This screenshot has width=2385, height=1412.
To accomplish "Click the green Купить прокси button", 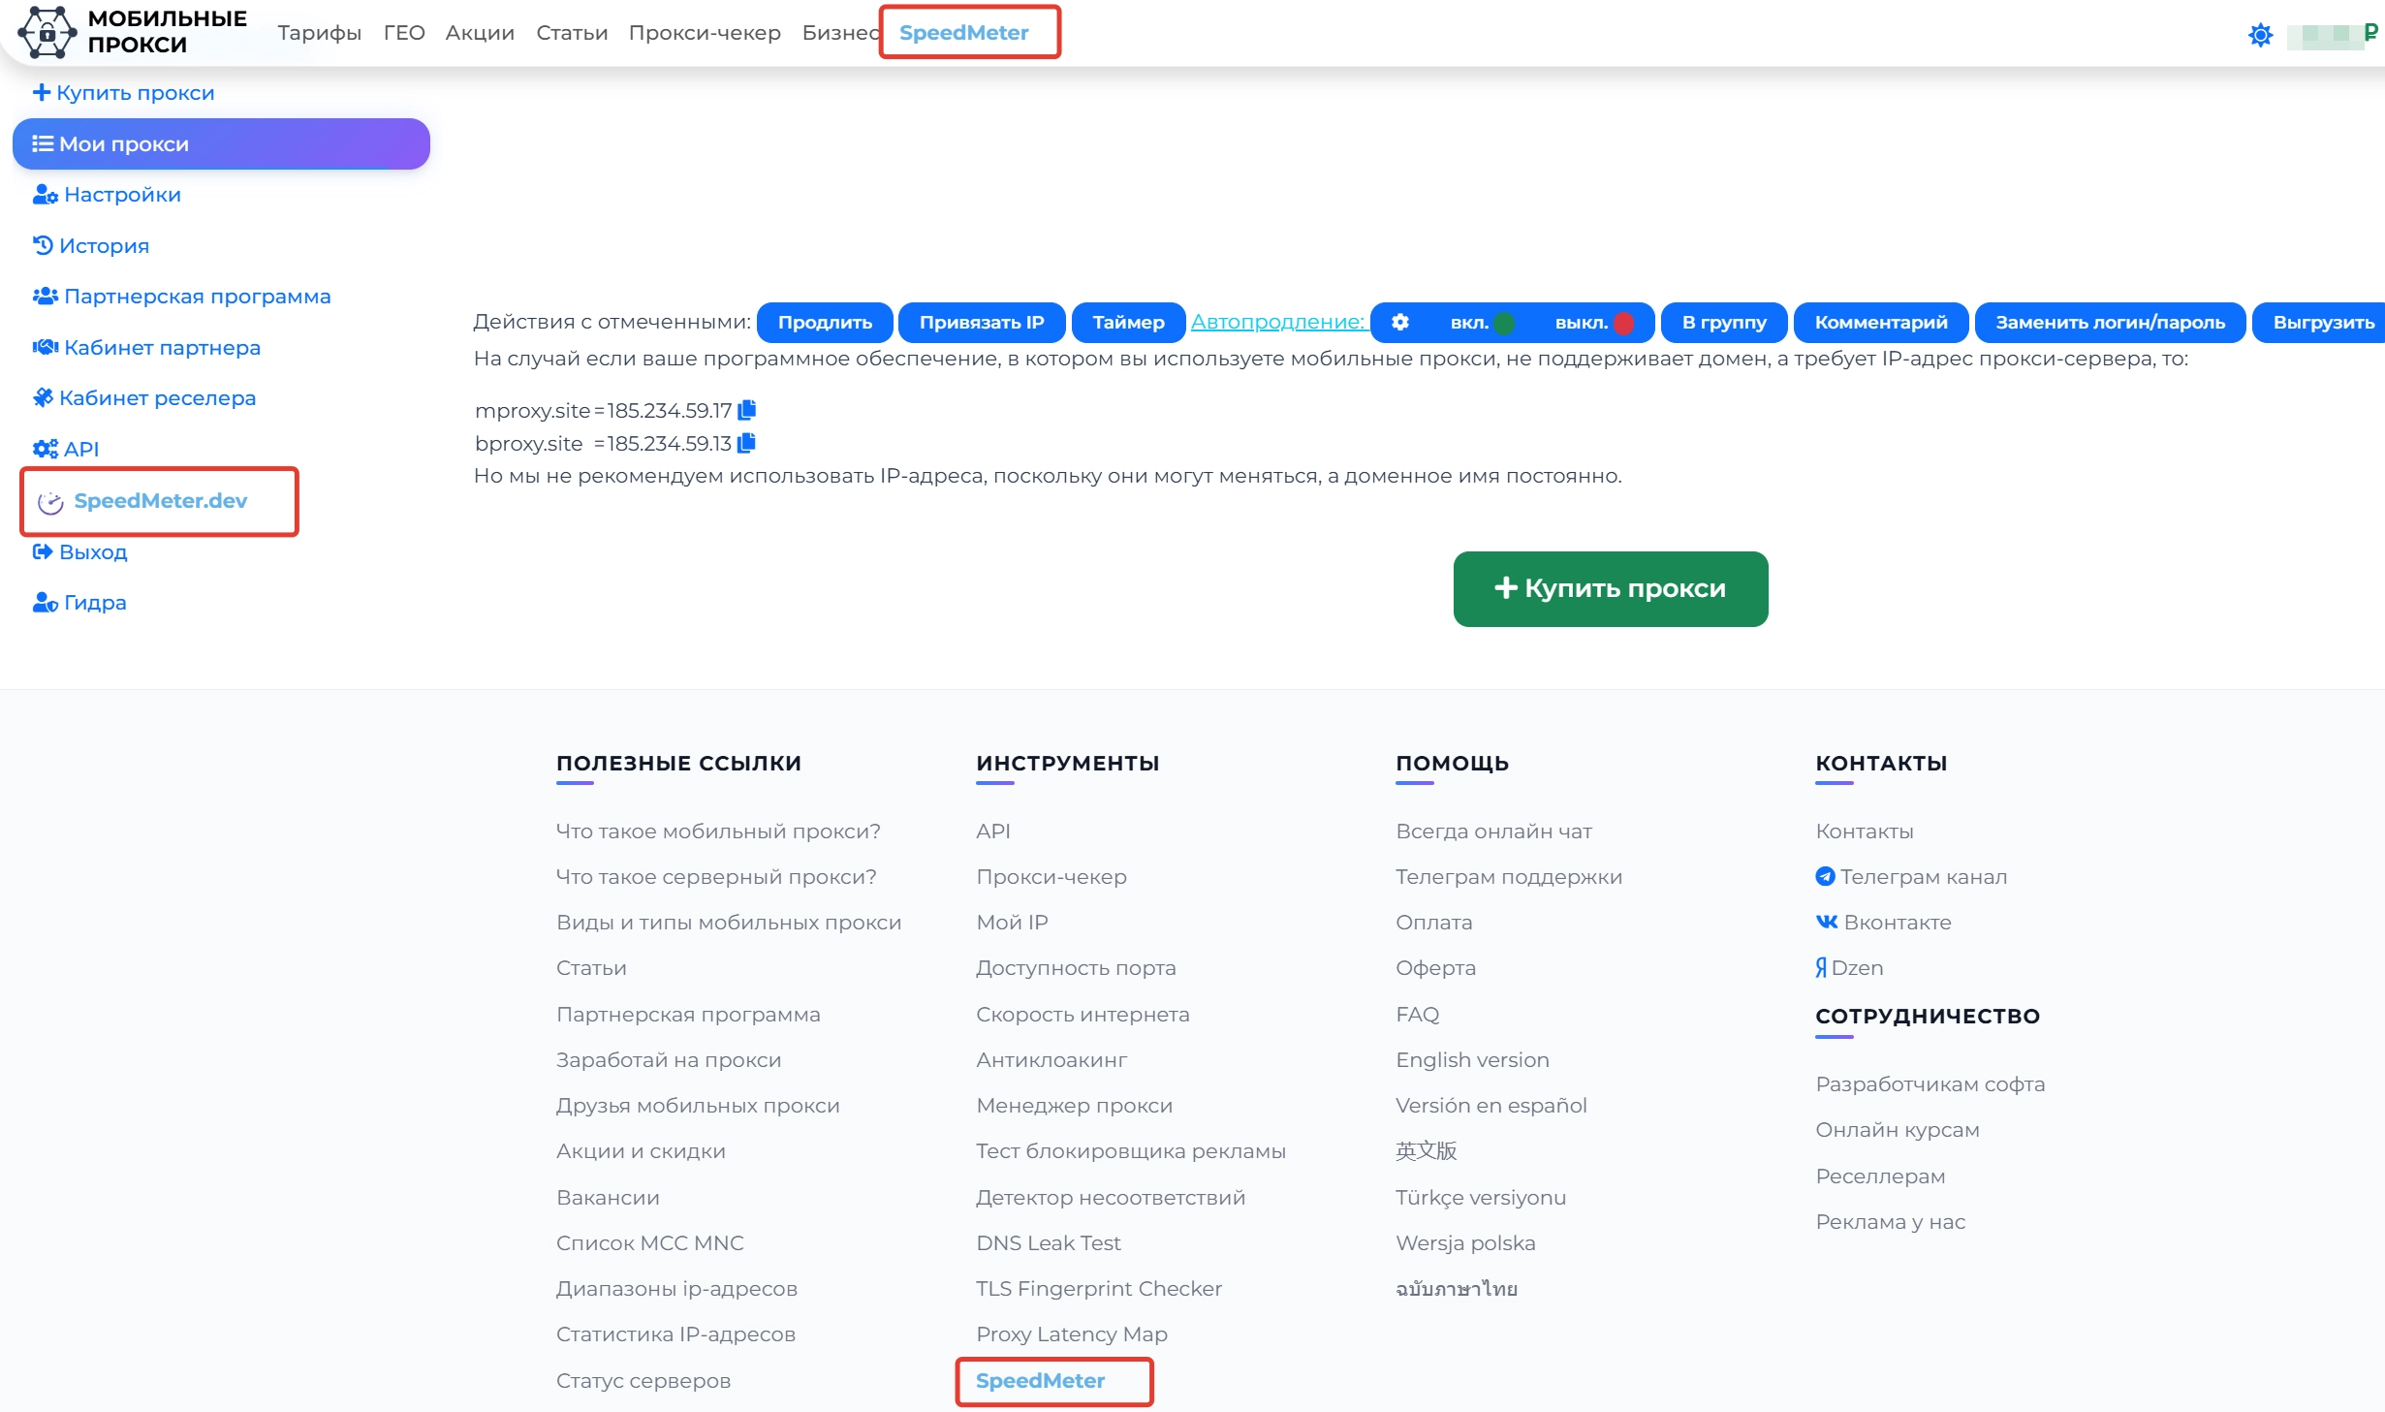I will pos(1610,588).
